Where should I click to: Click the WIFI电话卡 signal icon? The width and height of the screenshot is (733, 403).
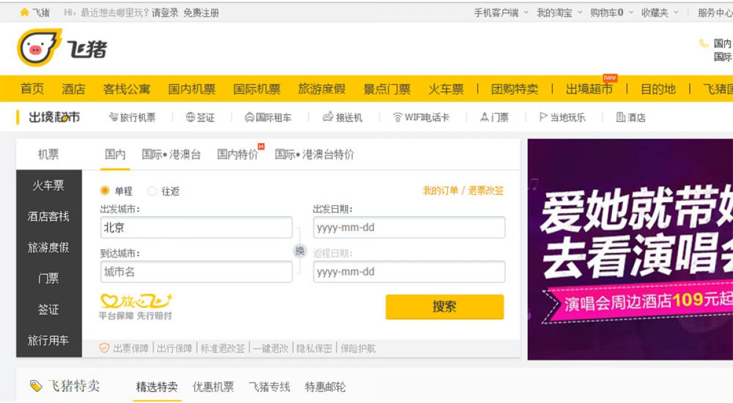pos(398,117)
